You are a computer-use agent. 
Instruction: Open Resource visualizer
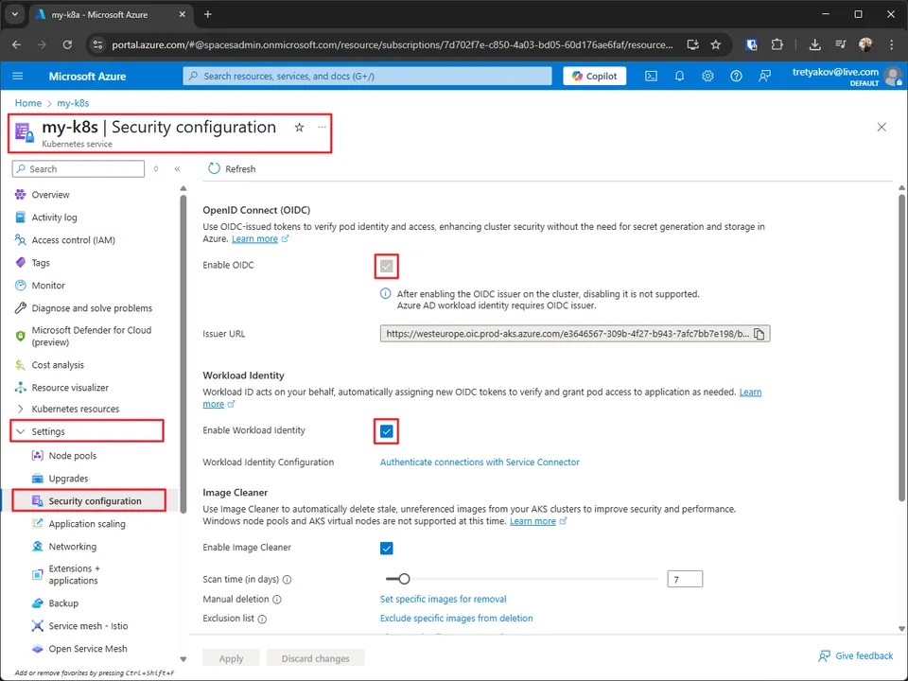click(70, 388)
